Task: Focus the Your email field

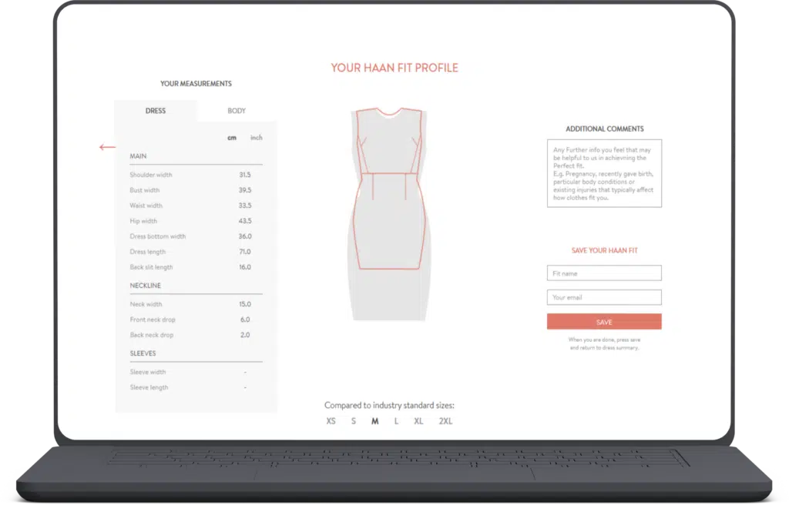Action: click(x=604, y=297)
